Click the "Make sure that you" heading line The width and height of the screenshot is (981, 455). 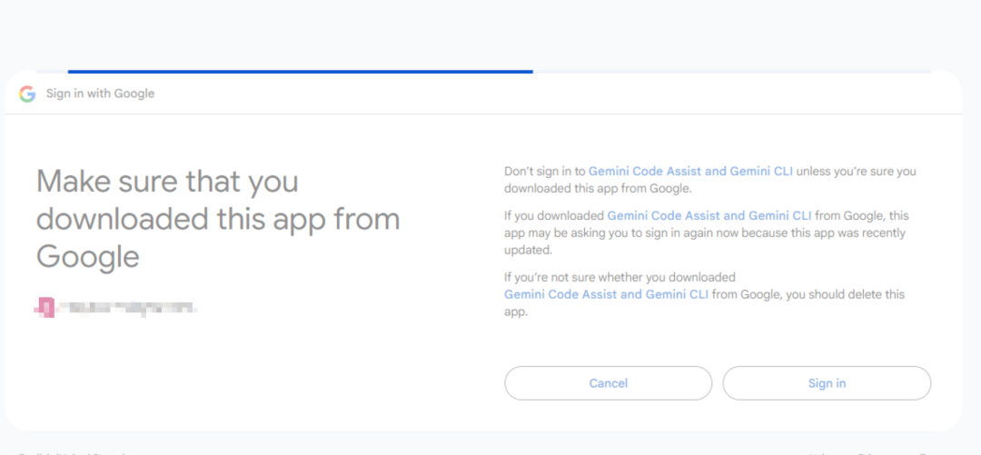167,183
